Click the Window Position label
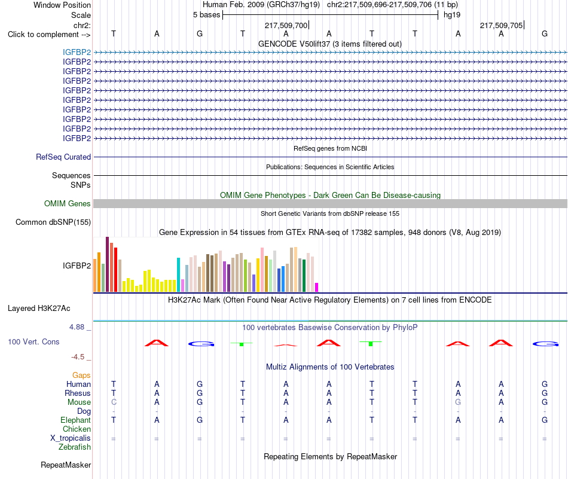This screenshot has width=568, height=479. (62, 5)
